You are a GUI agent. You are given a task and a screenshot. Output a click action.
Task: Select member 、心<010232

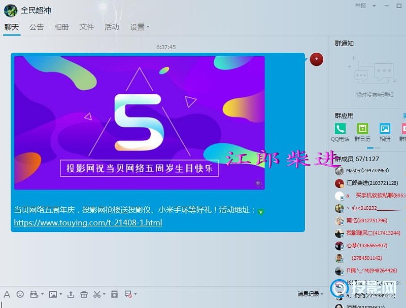(369, 208)
